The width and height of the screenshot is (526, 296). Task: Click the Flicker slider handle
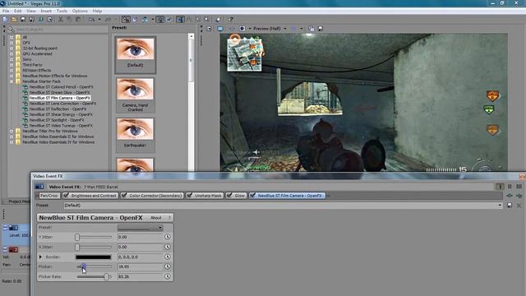pos(83,266)
